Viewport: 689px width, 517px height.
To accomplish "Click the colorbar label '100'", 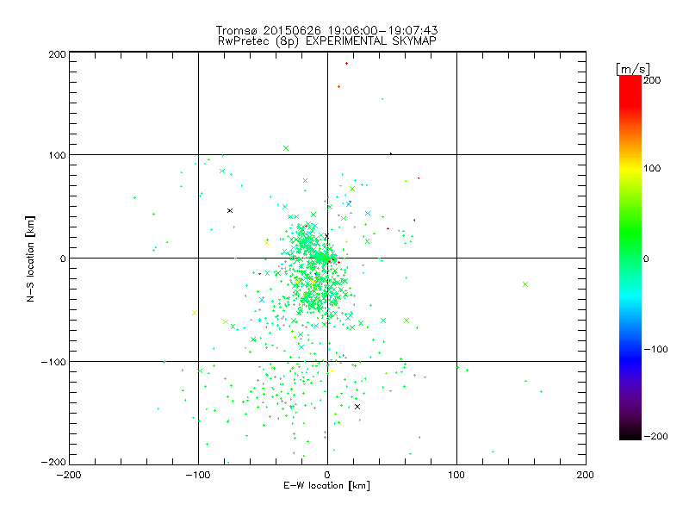I will point(652,168).
